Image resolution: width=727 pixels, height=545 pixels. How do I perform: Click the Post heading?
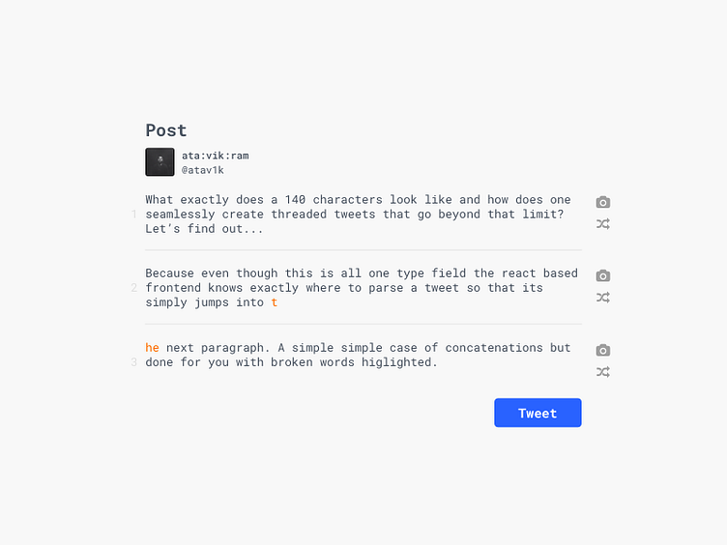click(x=166, y=130)
